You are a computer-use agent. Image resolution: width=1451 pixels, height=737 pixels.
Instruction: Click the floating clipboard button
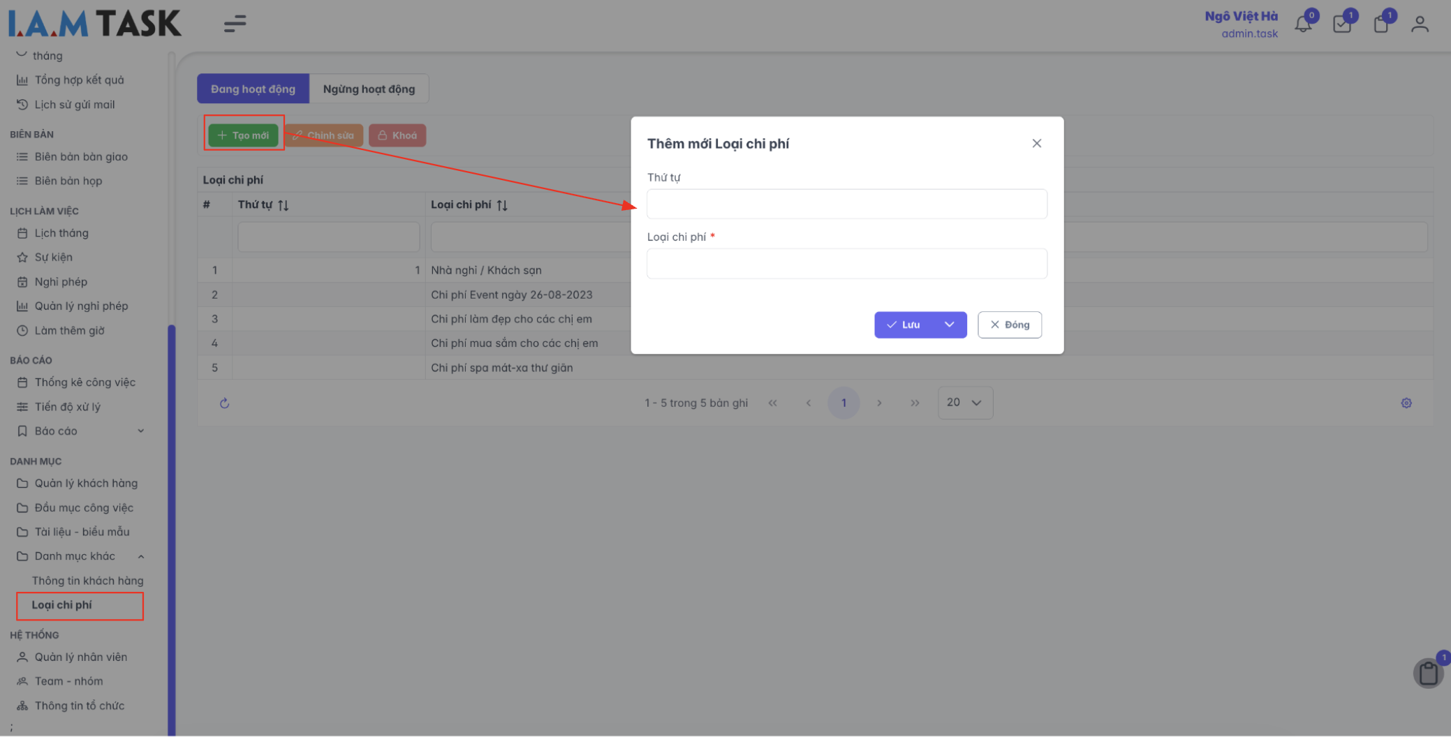(1428, 673)
